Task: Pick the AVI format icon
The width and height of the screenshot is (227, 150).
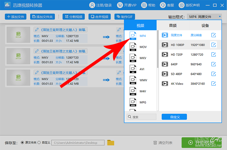Action: coord(133,69)
